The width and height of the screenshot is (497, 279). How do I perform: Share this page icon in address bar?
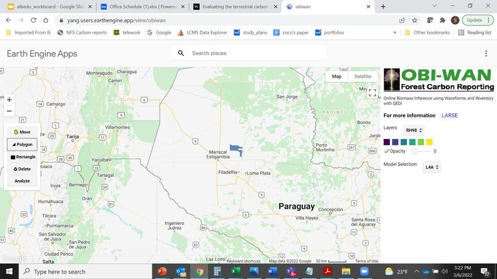(402, 20)
